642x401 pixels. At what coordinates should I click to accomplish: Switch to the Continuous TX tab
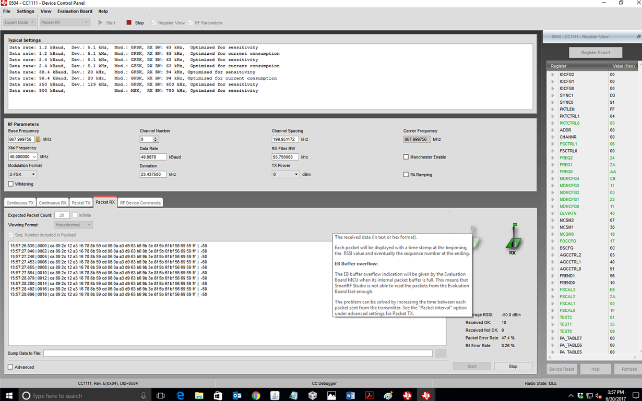20,202
